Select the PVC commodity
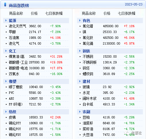The width and height of the screenshot is (146, 139). coord(11,93)
